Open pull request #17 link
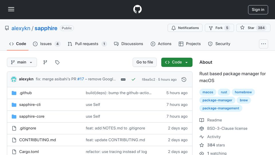Viewport: 275px width, 155px height. [x=80, y=79]
